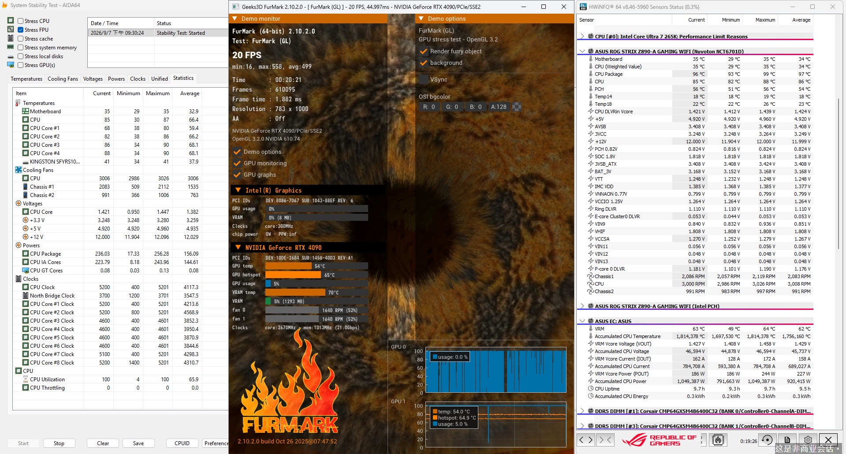
Task: Enable Stress system memory checkbox
Action: [x=20, y=47]
